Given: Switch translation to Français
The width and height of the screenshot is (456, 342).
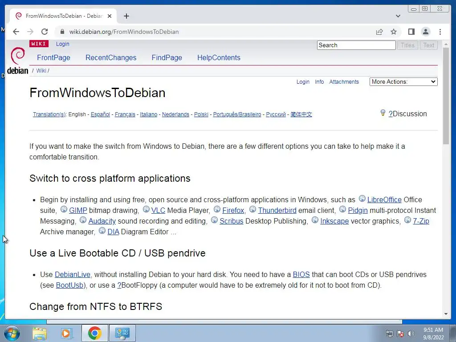Looking at the screenshot, I should click(125, 114).
